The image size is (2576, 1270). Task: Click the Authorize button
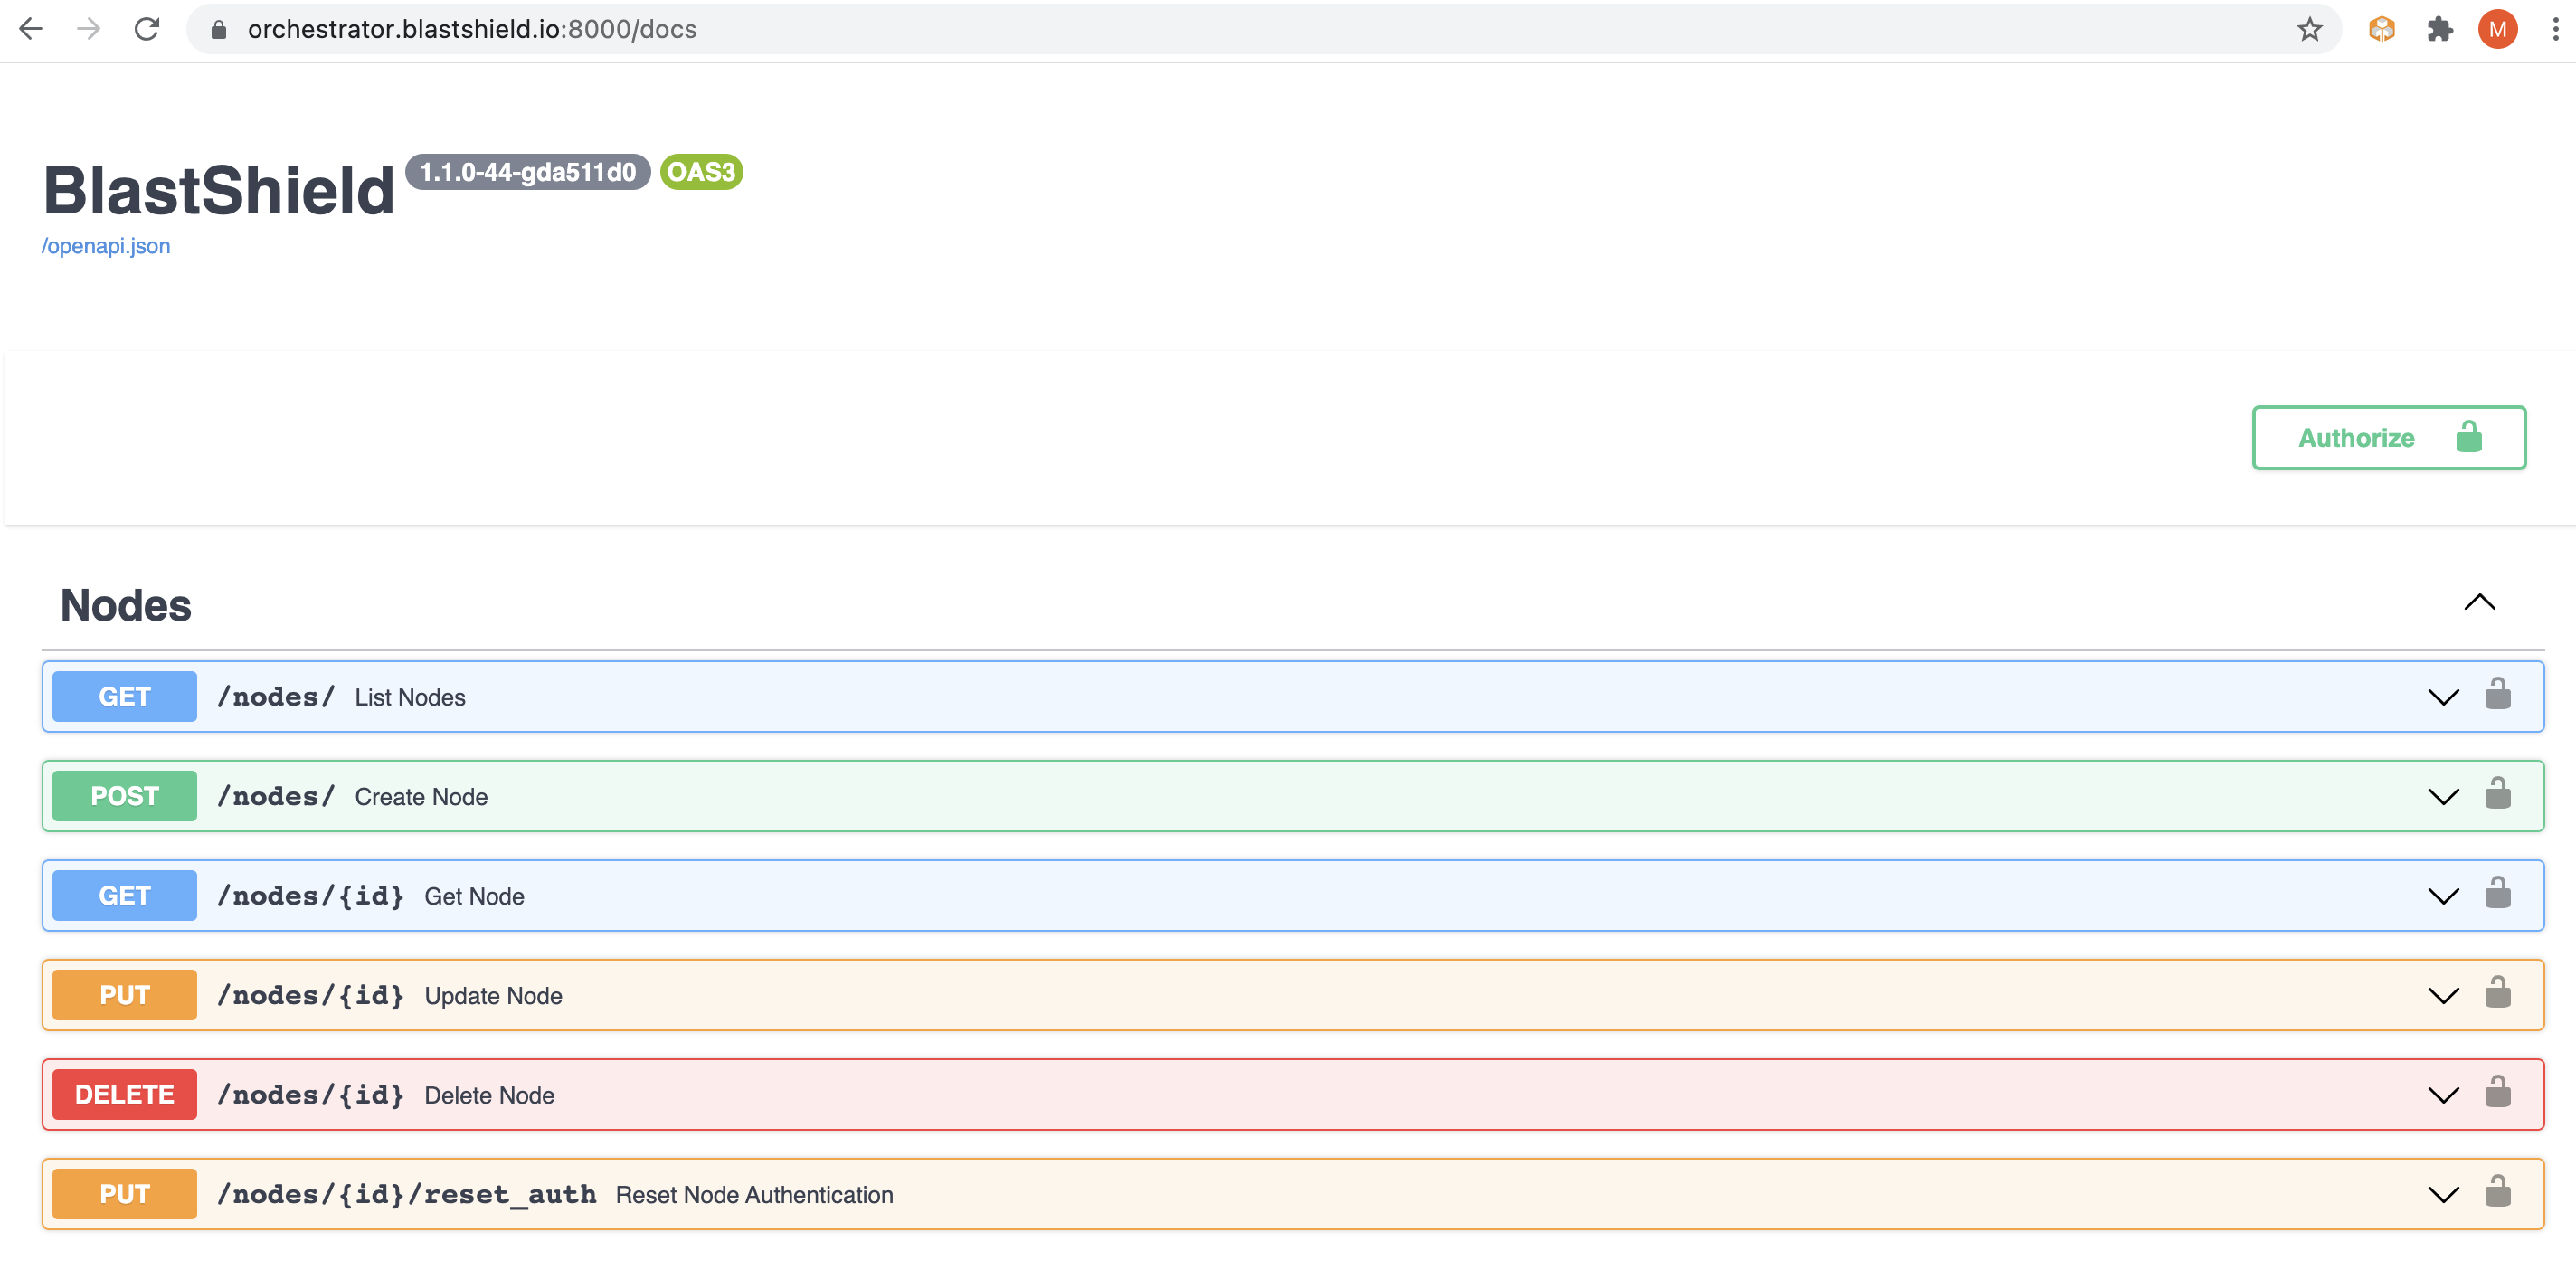point(2356,437)
